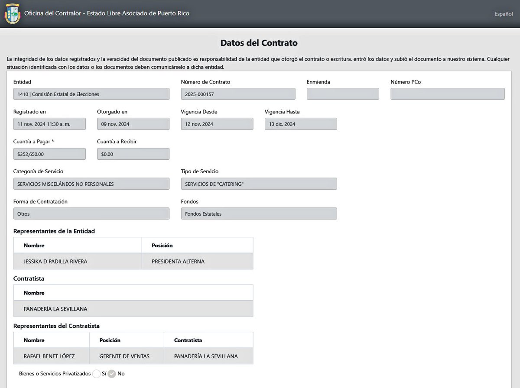Click the GERENTE DE VENTAS cell
The image size is (520, 388).
coord(127,356)
